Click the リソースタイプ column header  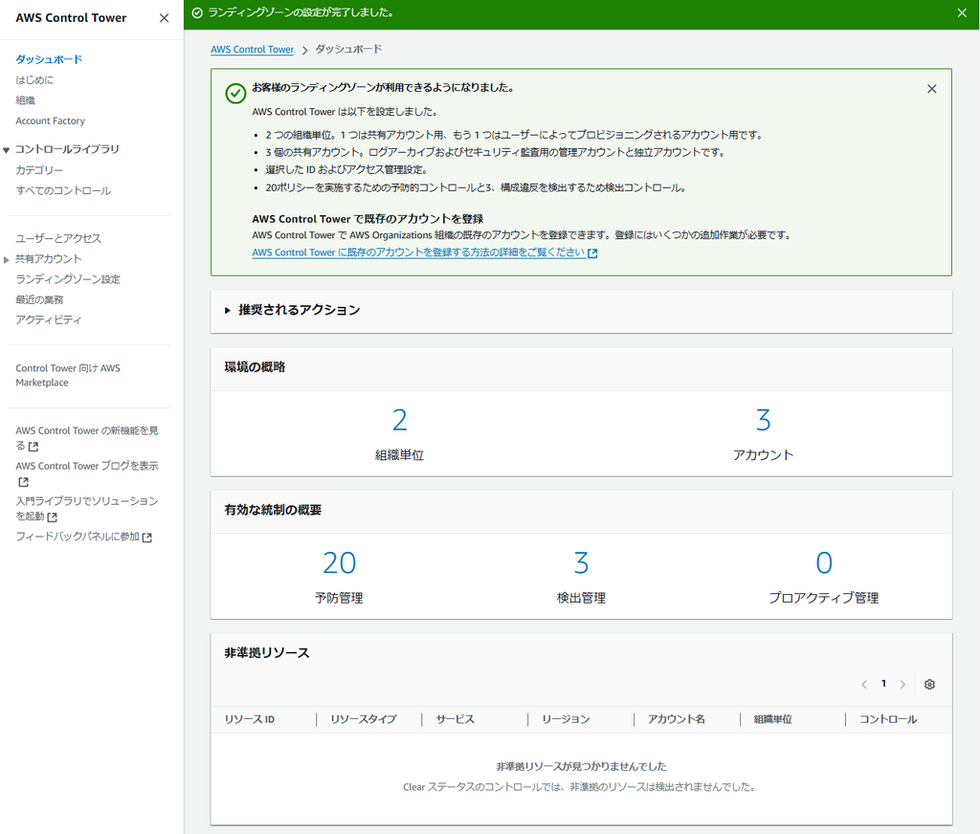(x=363, y=719)
